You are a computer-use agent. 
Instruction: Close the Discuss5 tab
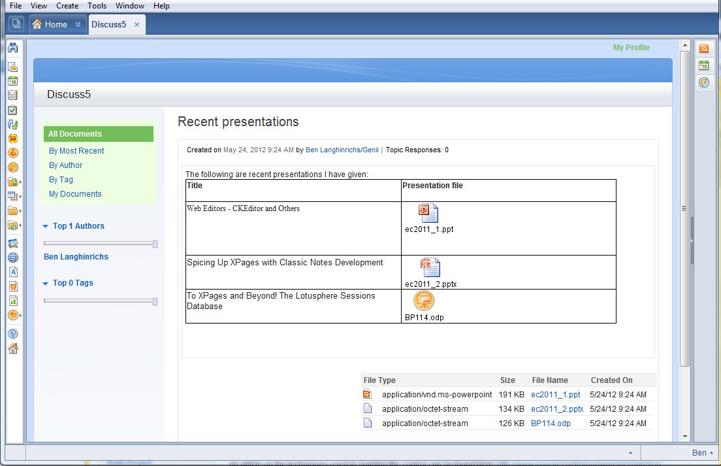[x=136, y=25]
